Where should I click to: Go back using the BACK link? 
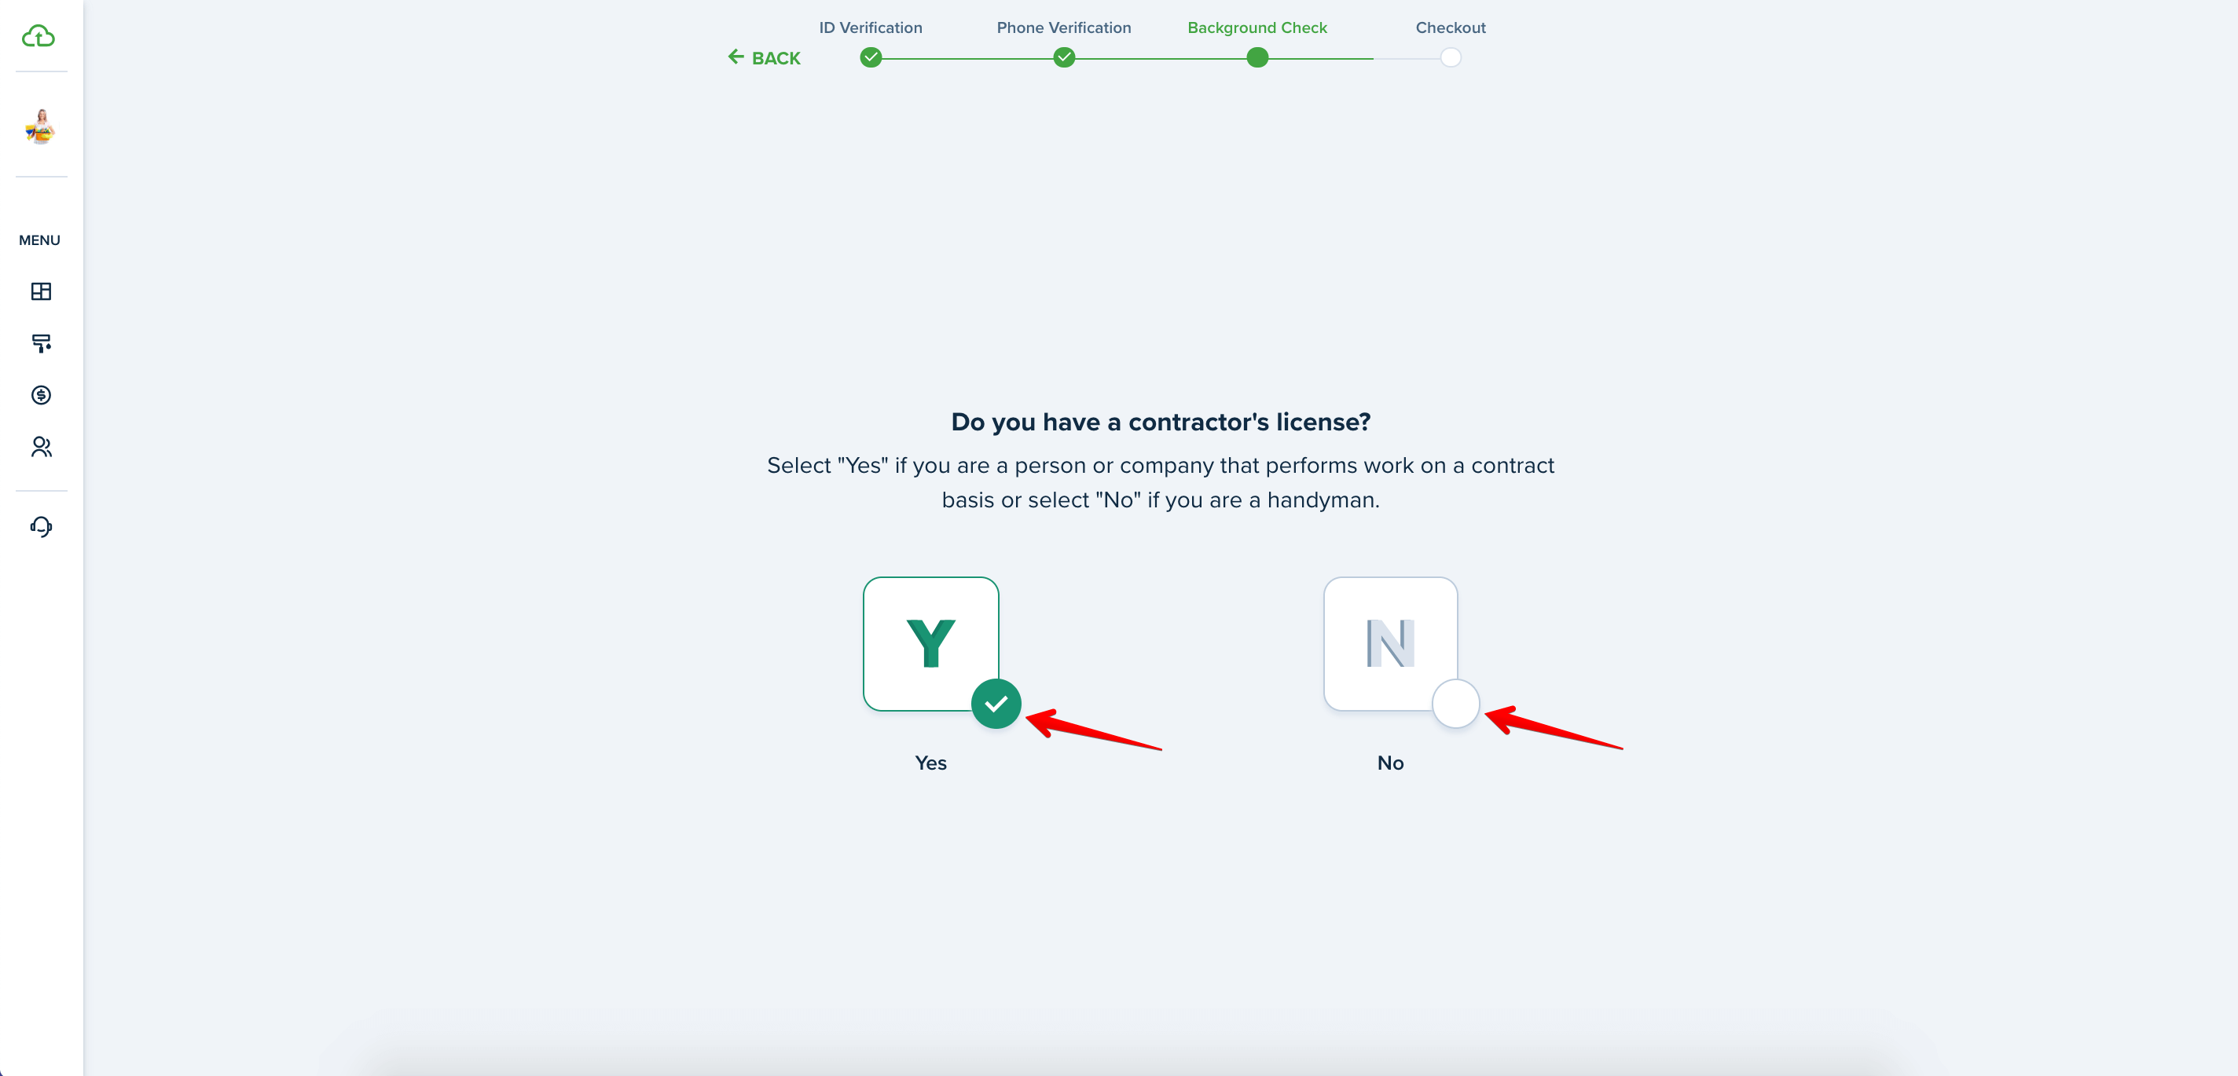[x=764, y=57]
